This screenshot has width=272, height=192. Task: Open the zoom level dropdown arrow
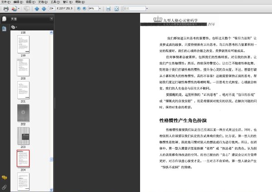point(100,9)
